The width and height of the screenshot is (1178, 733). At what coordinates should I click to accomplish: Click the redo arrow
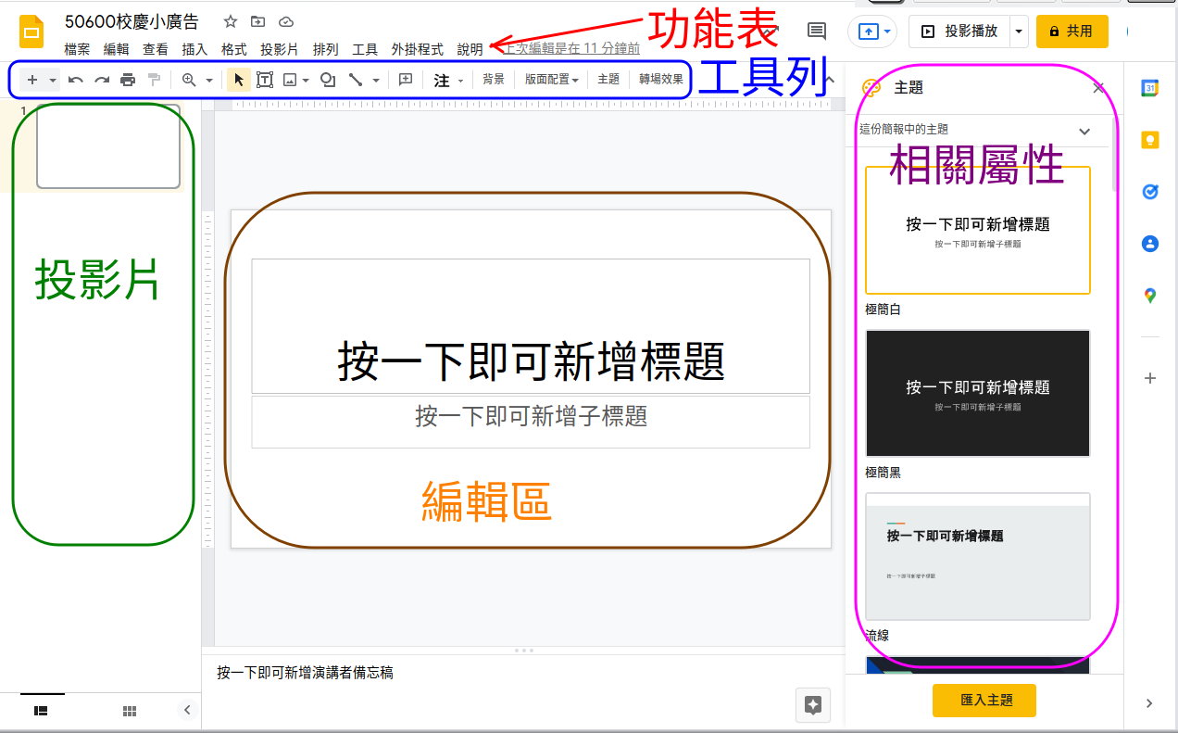tap(102, 80)
